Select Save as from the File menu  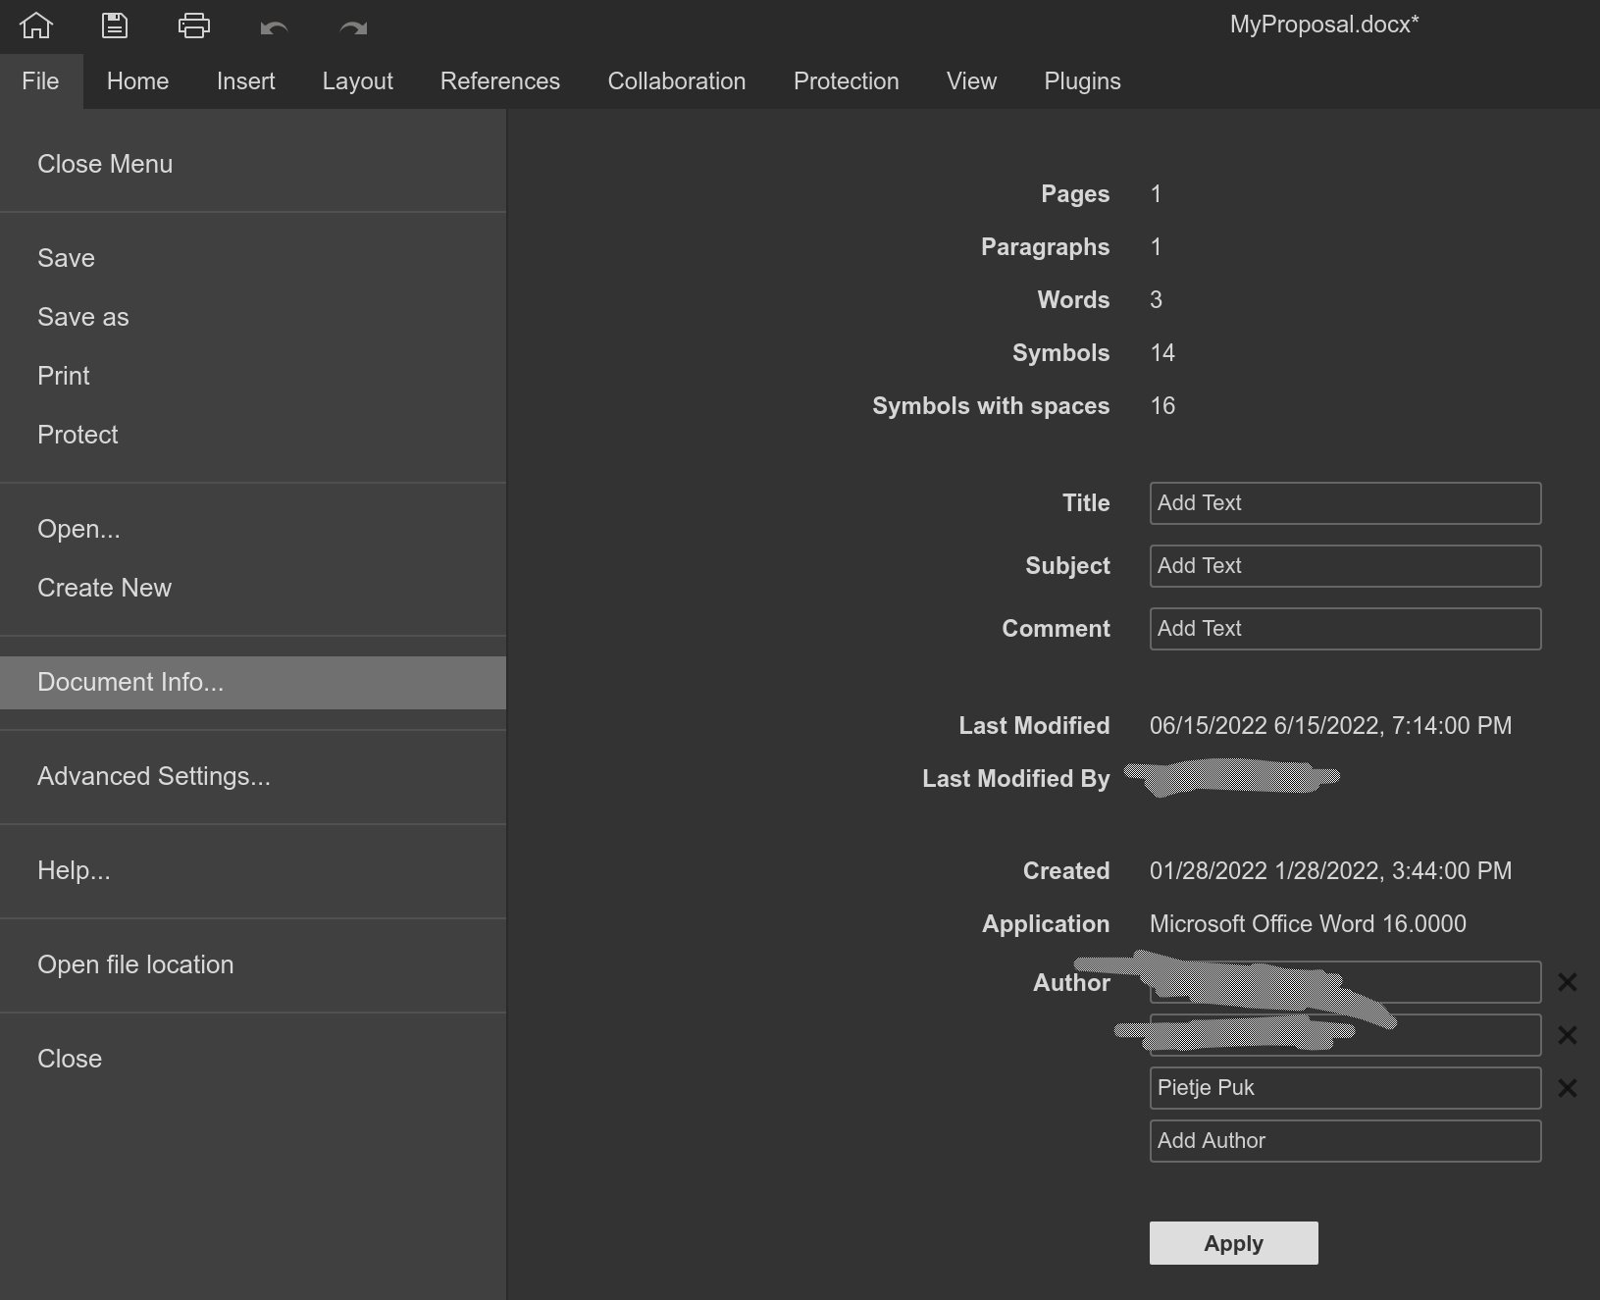[82, 317]
